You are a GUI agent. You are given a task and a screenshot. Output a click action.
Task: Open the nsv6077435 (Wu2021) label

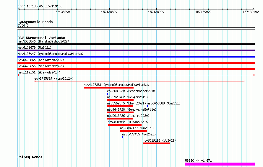click(x=139, y=134)
